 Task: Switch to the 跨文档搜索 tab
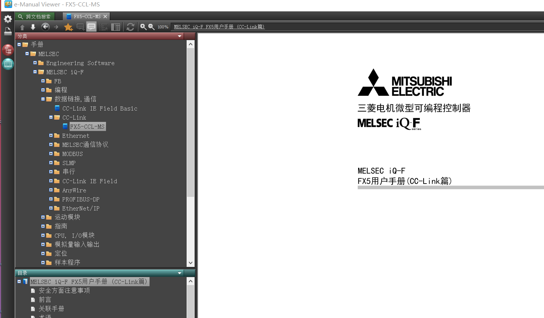[x=34, y=17]
